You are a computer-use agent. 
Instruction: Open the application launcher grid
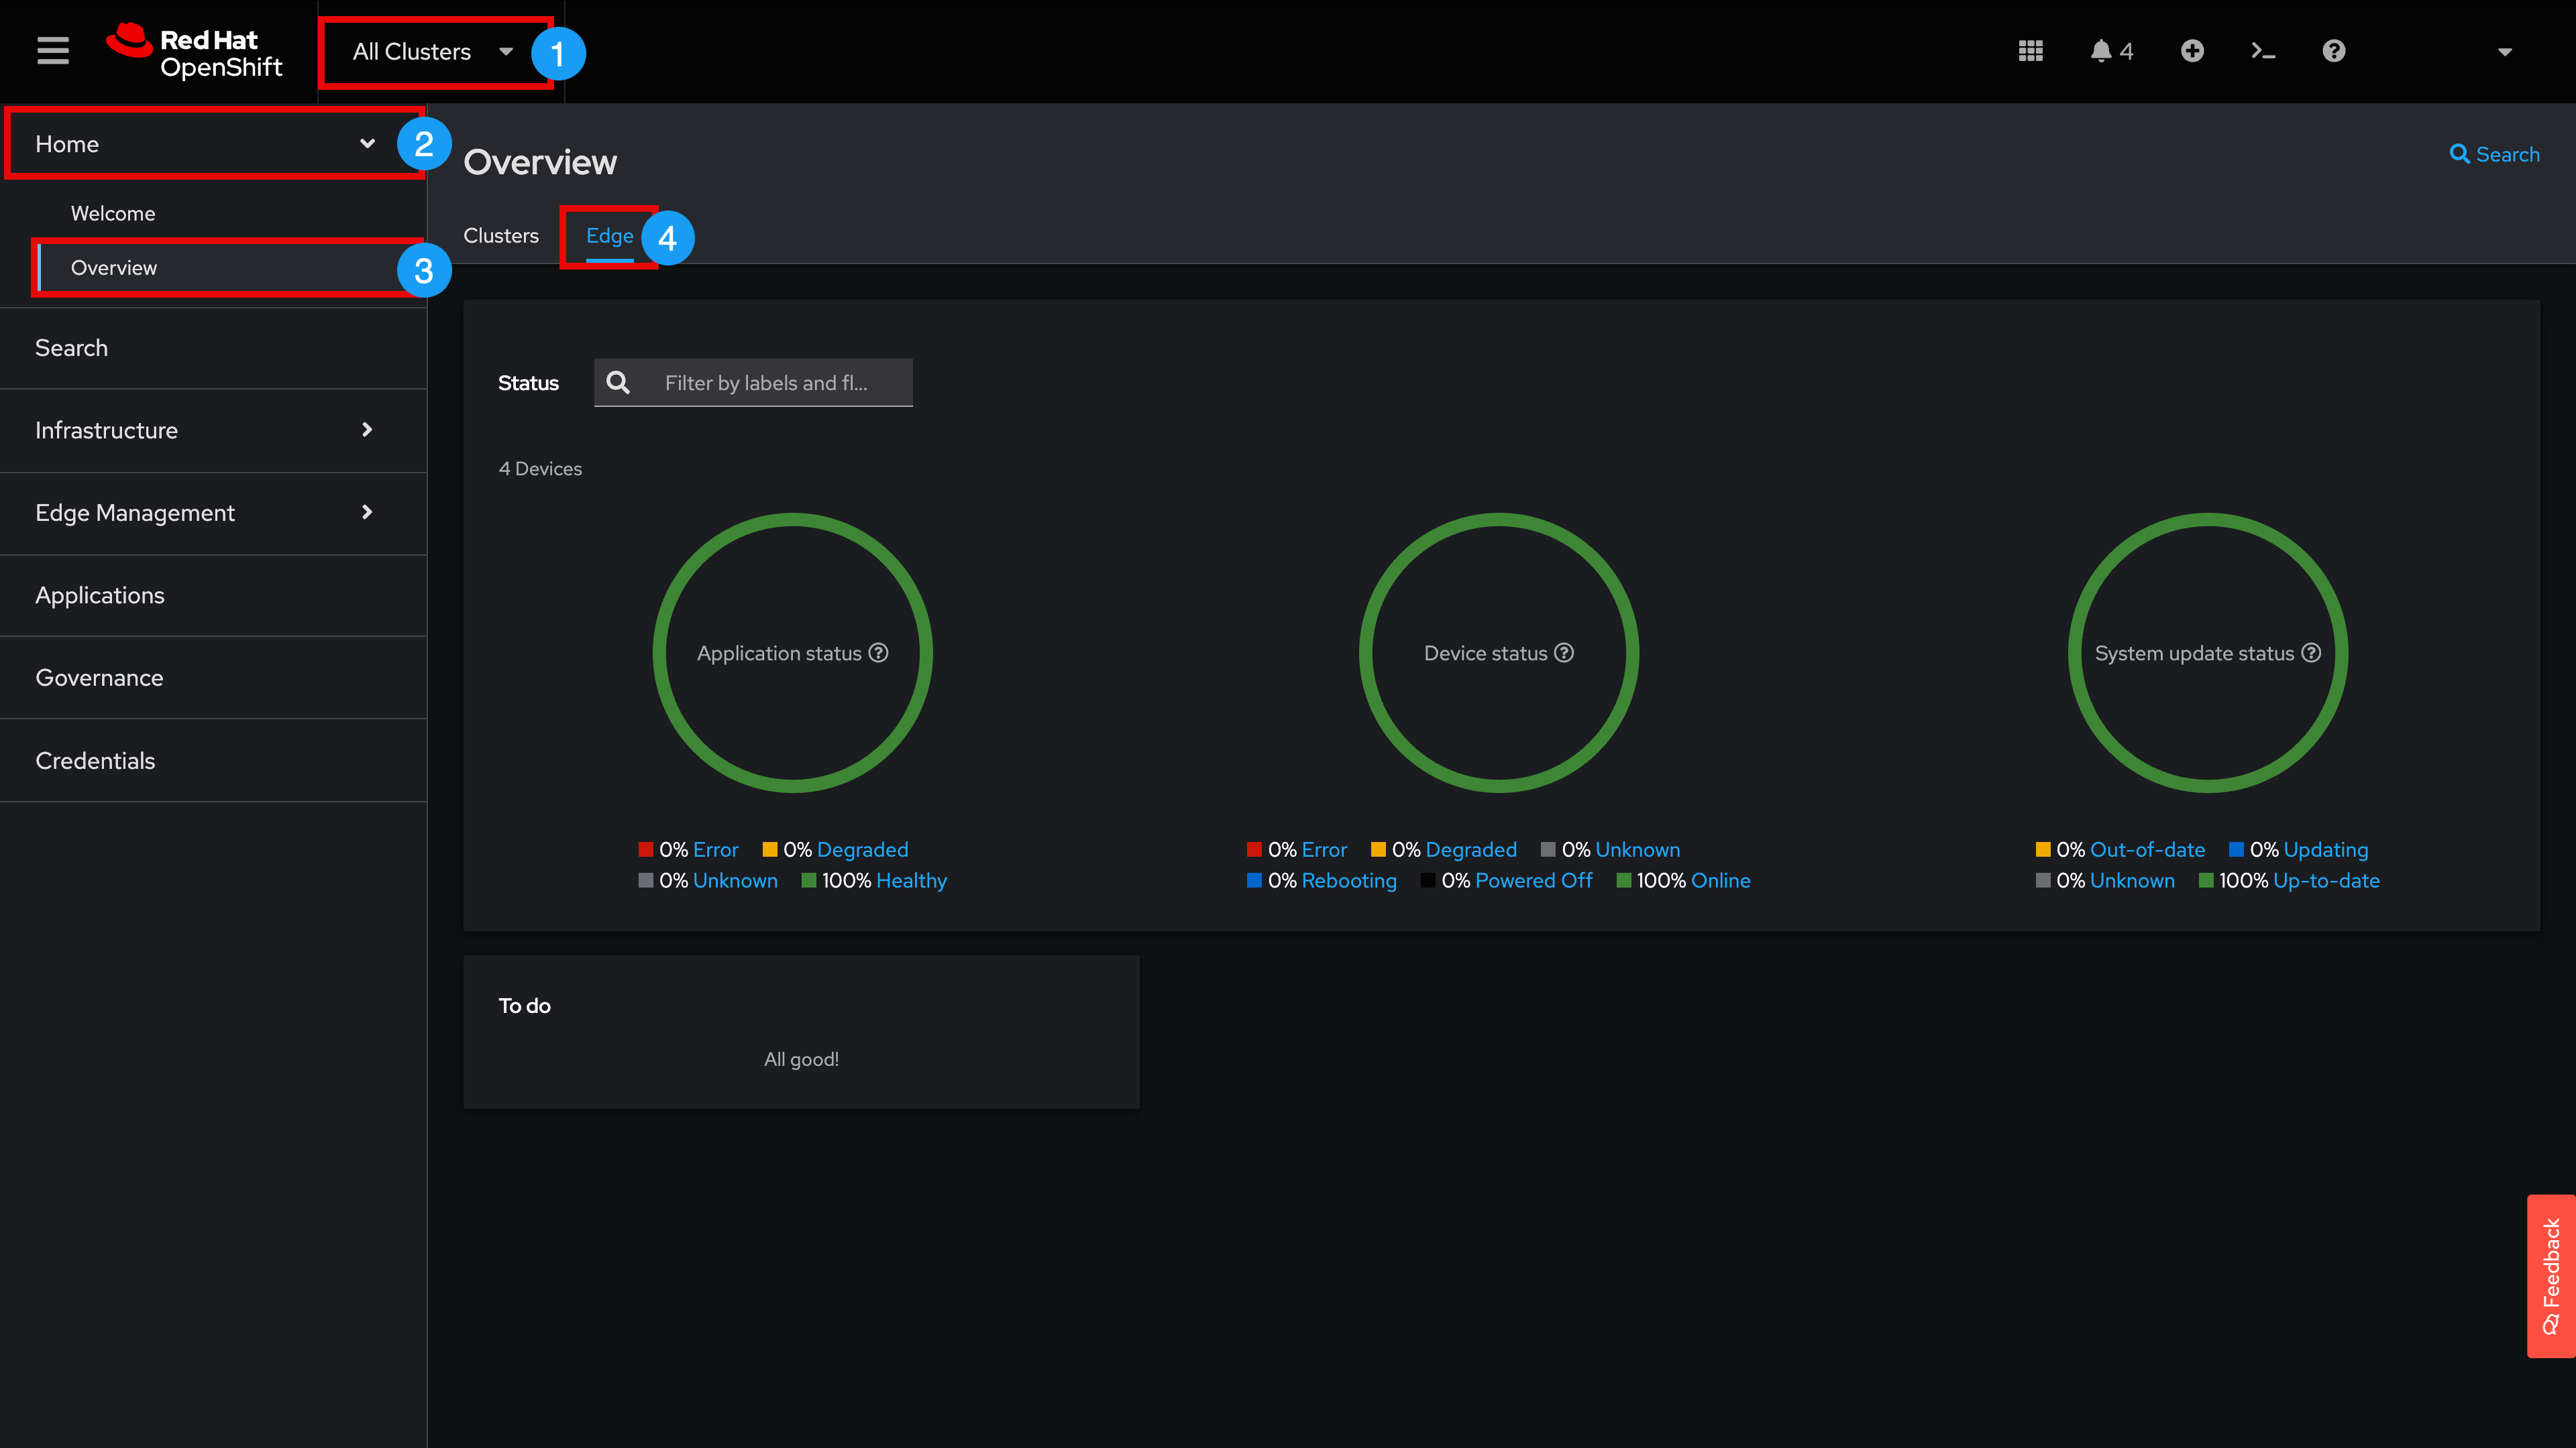tap(2030, 51)
